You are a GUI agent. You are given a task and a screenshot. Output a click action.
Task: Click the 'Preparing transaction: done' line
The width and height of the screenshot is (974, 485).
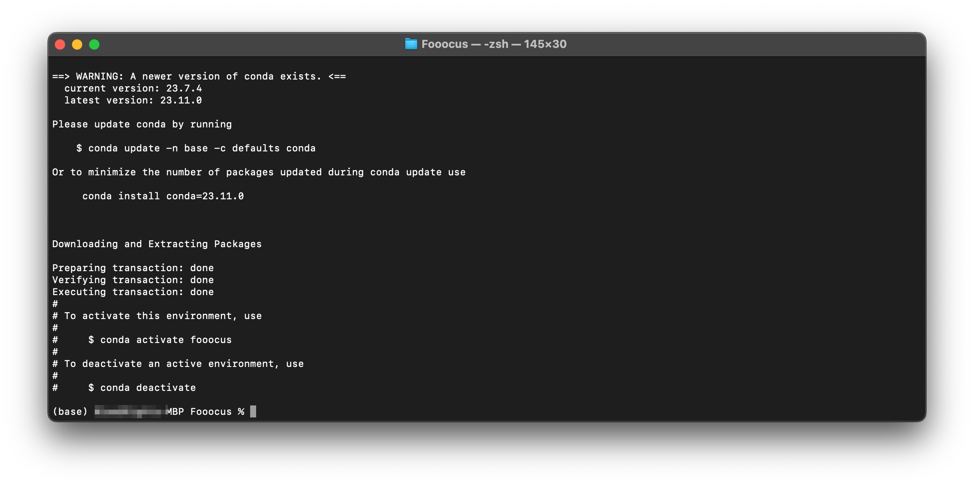[x=133, y=268]
